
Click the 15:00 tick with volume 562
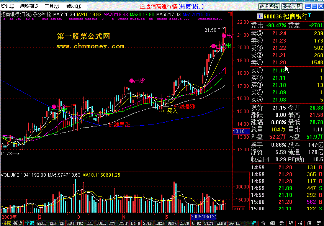tap(287, 202)
